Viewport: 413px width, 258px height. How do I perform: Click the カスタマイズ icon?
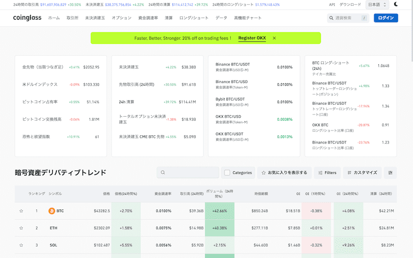tap(350, 173)
